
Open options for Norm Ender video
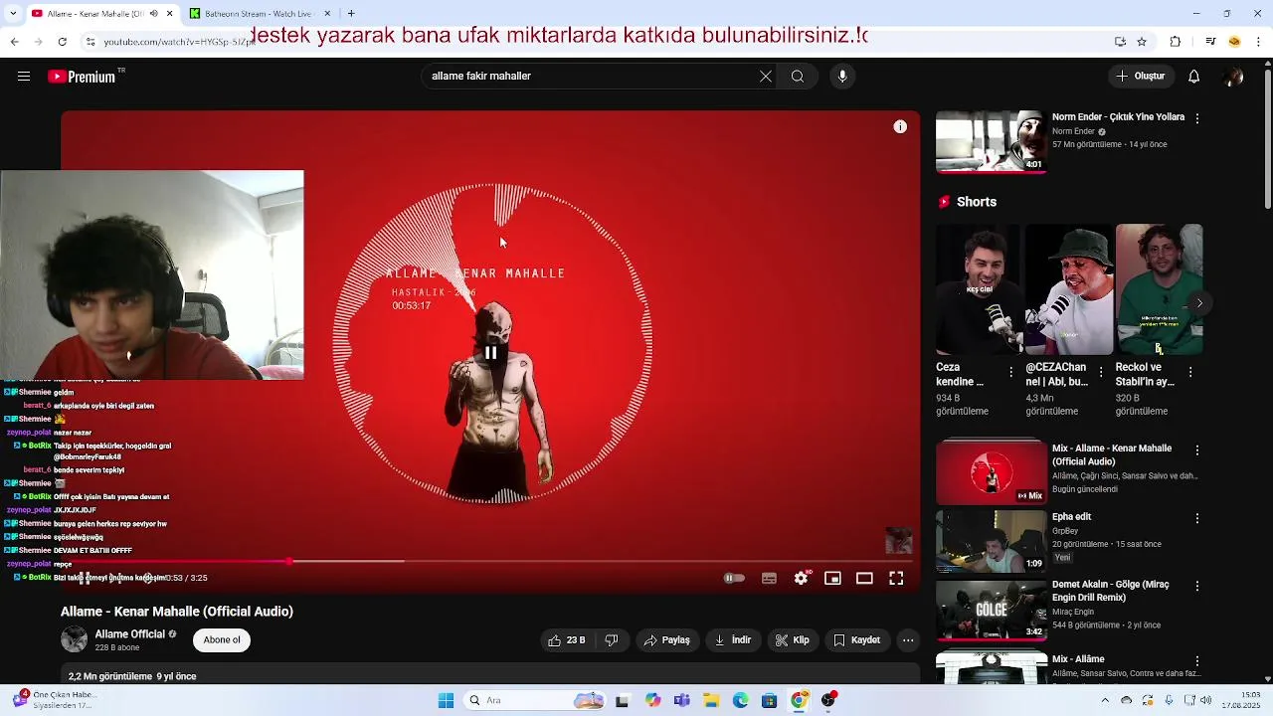point(1197,118)
